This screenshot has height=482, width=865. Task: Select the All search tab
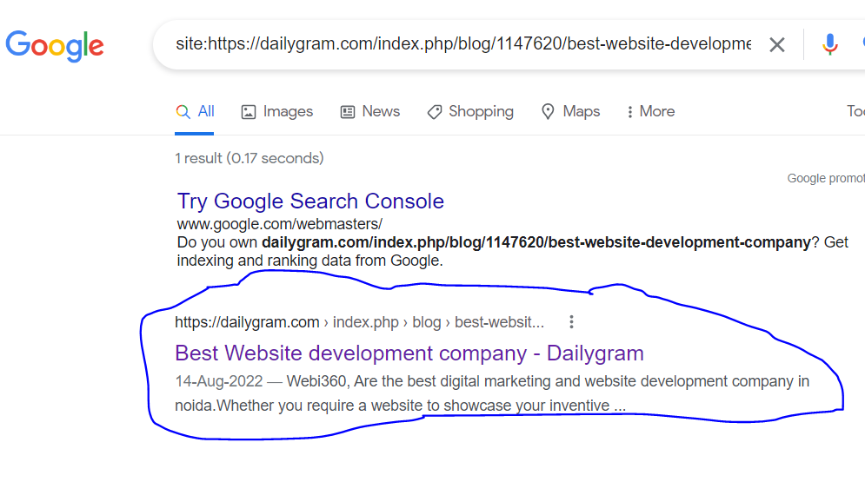click(194, 111)
